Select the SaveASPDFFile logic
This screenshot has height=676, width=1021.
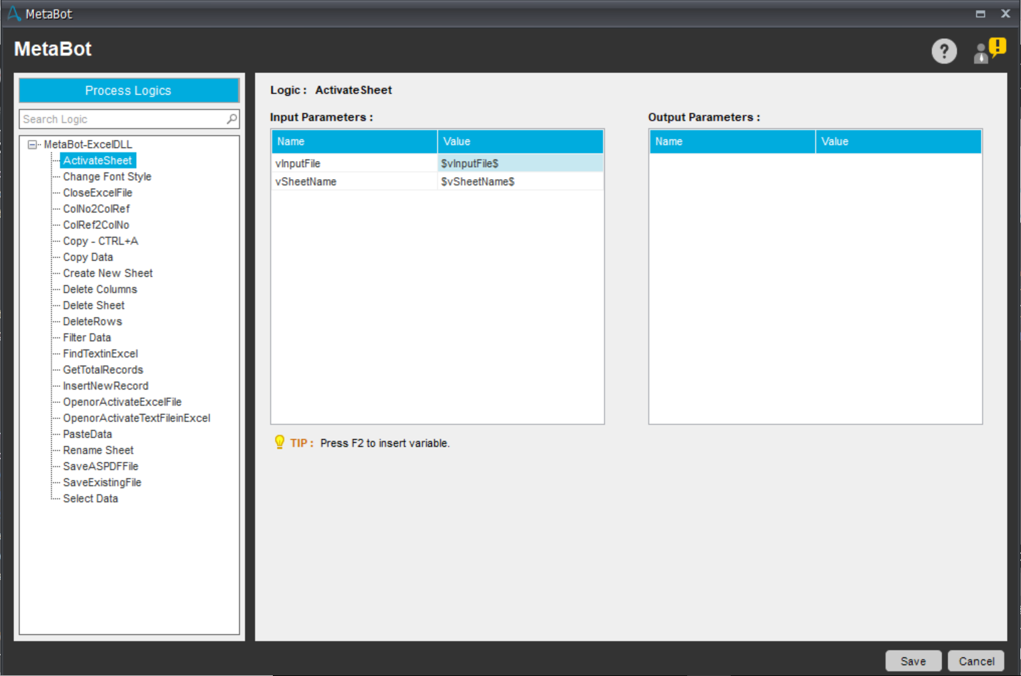(x=101, y=466)
